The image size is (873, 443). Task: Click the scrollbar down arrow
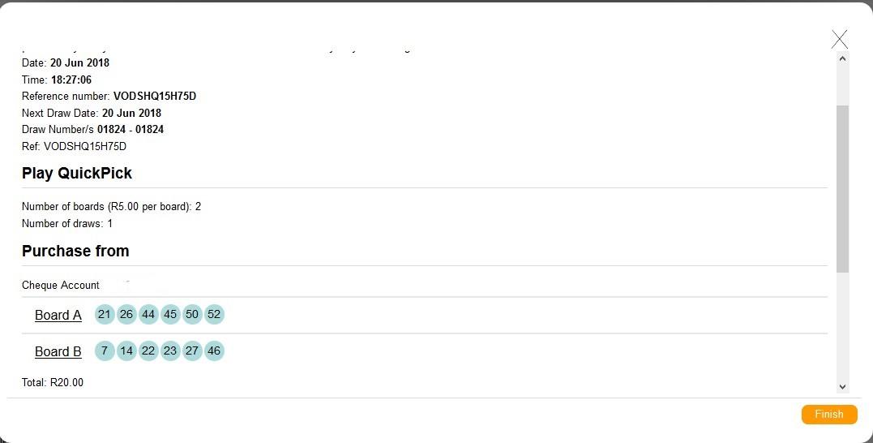click(842, 387)
